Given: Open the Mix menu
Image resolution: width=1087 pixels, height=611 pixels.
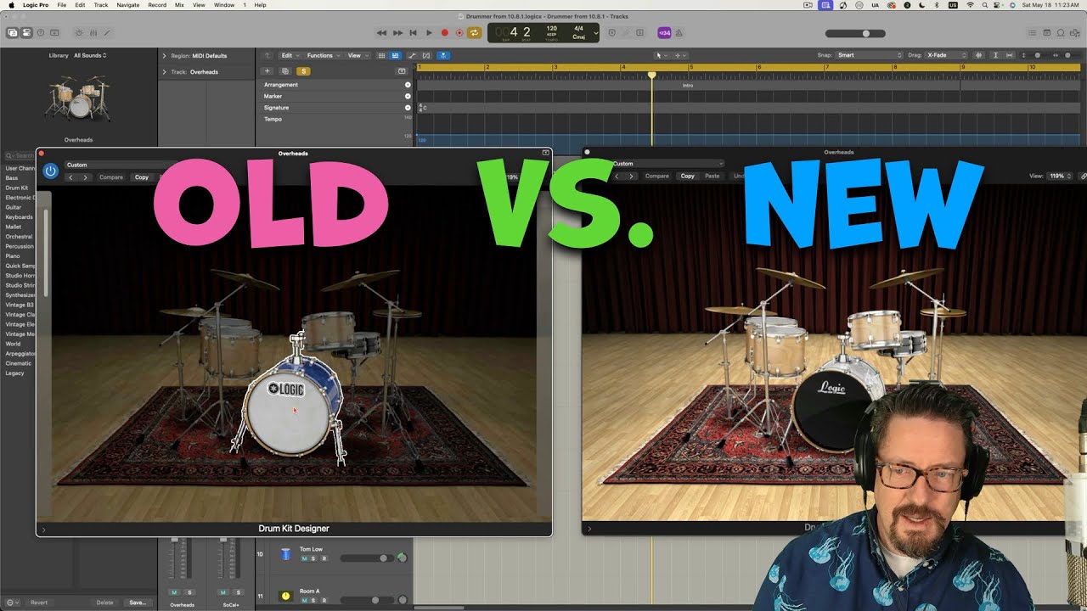Looking at the screenshot, I should click(x=179, y=5).
